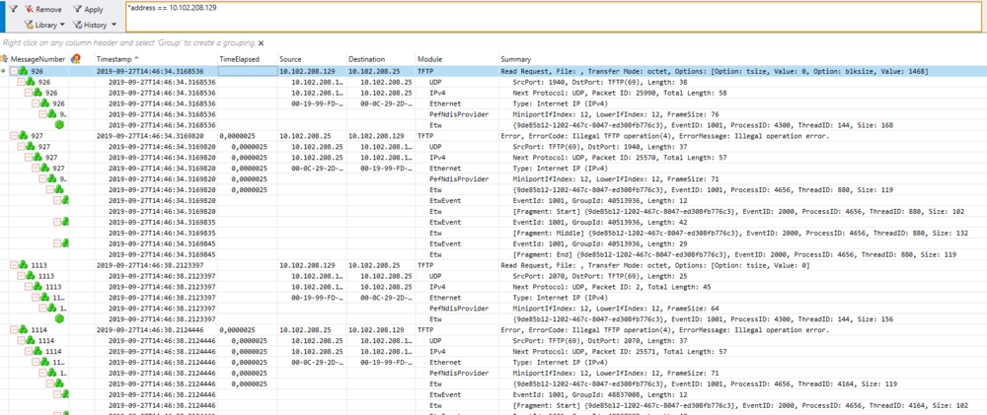Collapse top-level message 1114 tree node
The width and height of the screenshot is (987, 415).
point(14,328)
